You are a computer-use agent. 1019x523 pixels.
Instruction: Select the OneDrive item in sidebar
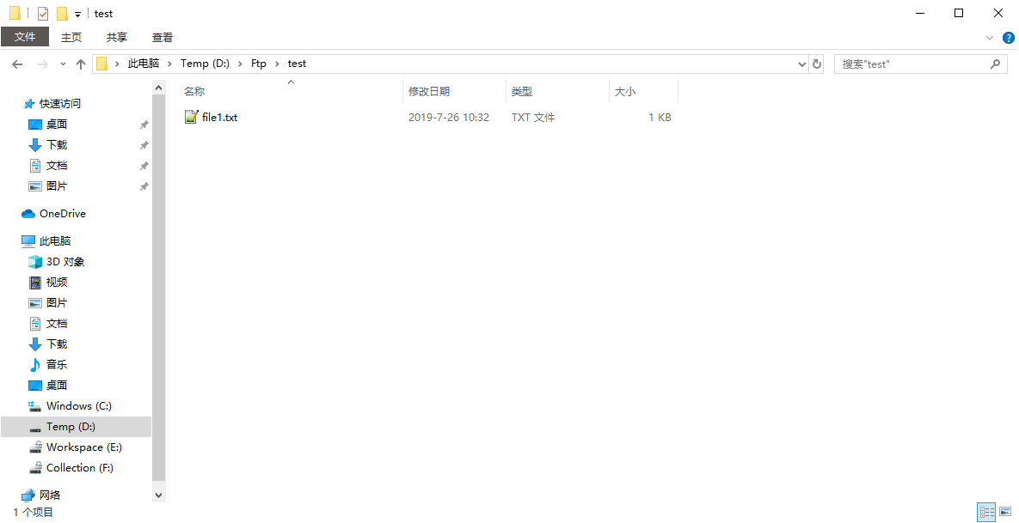click(63, 213)
